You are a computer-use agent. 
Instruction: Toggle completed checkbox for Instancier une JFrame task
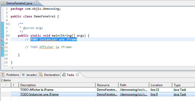[6, 94]
